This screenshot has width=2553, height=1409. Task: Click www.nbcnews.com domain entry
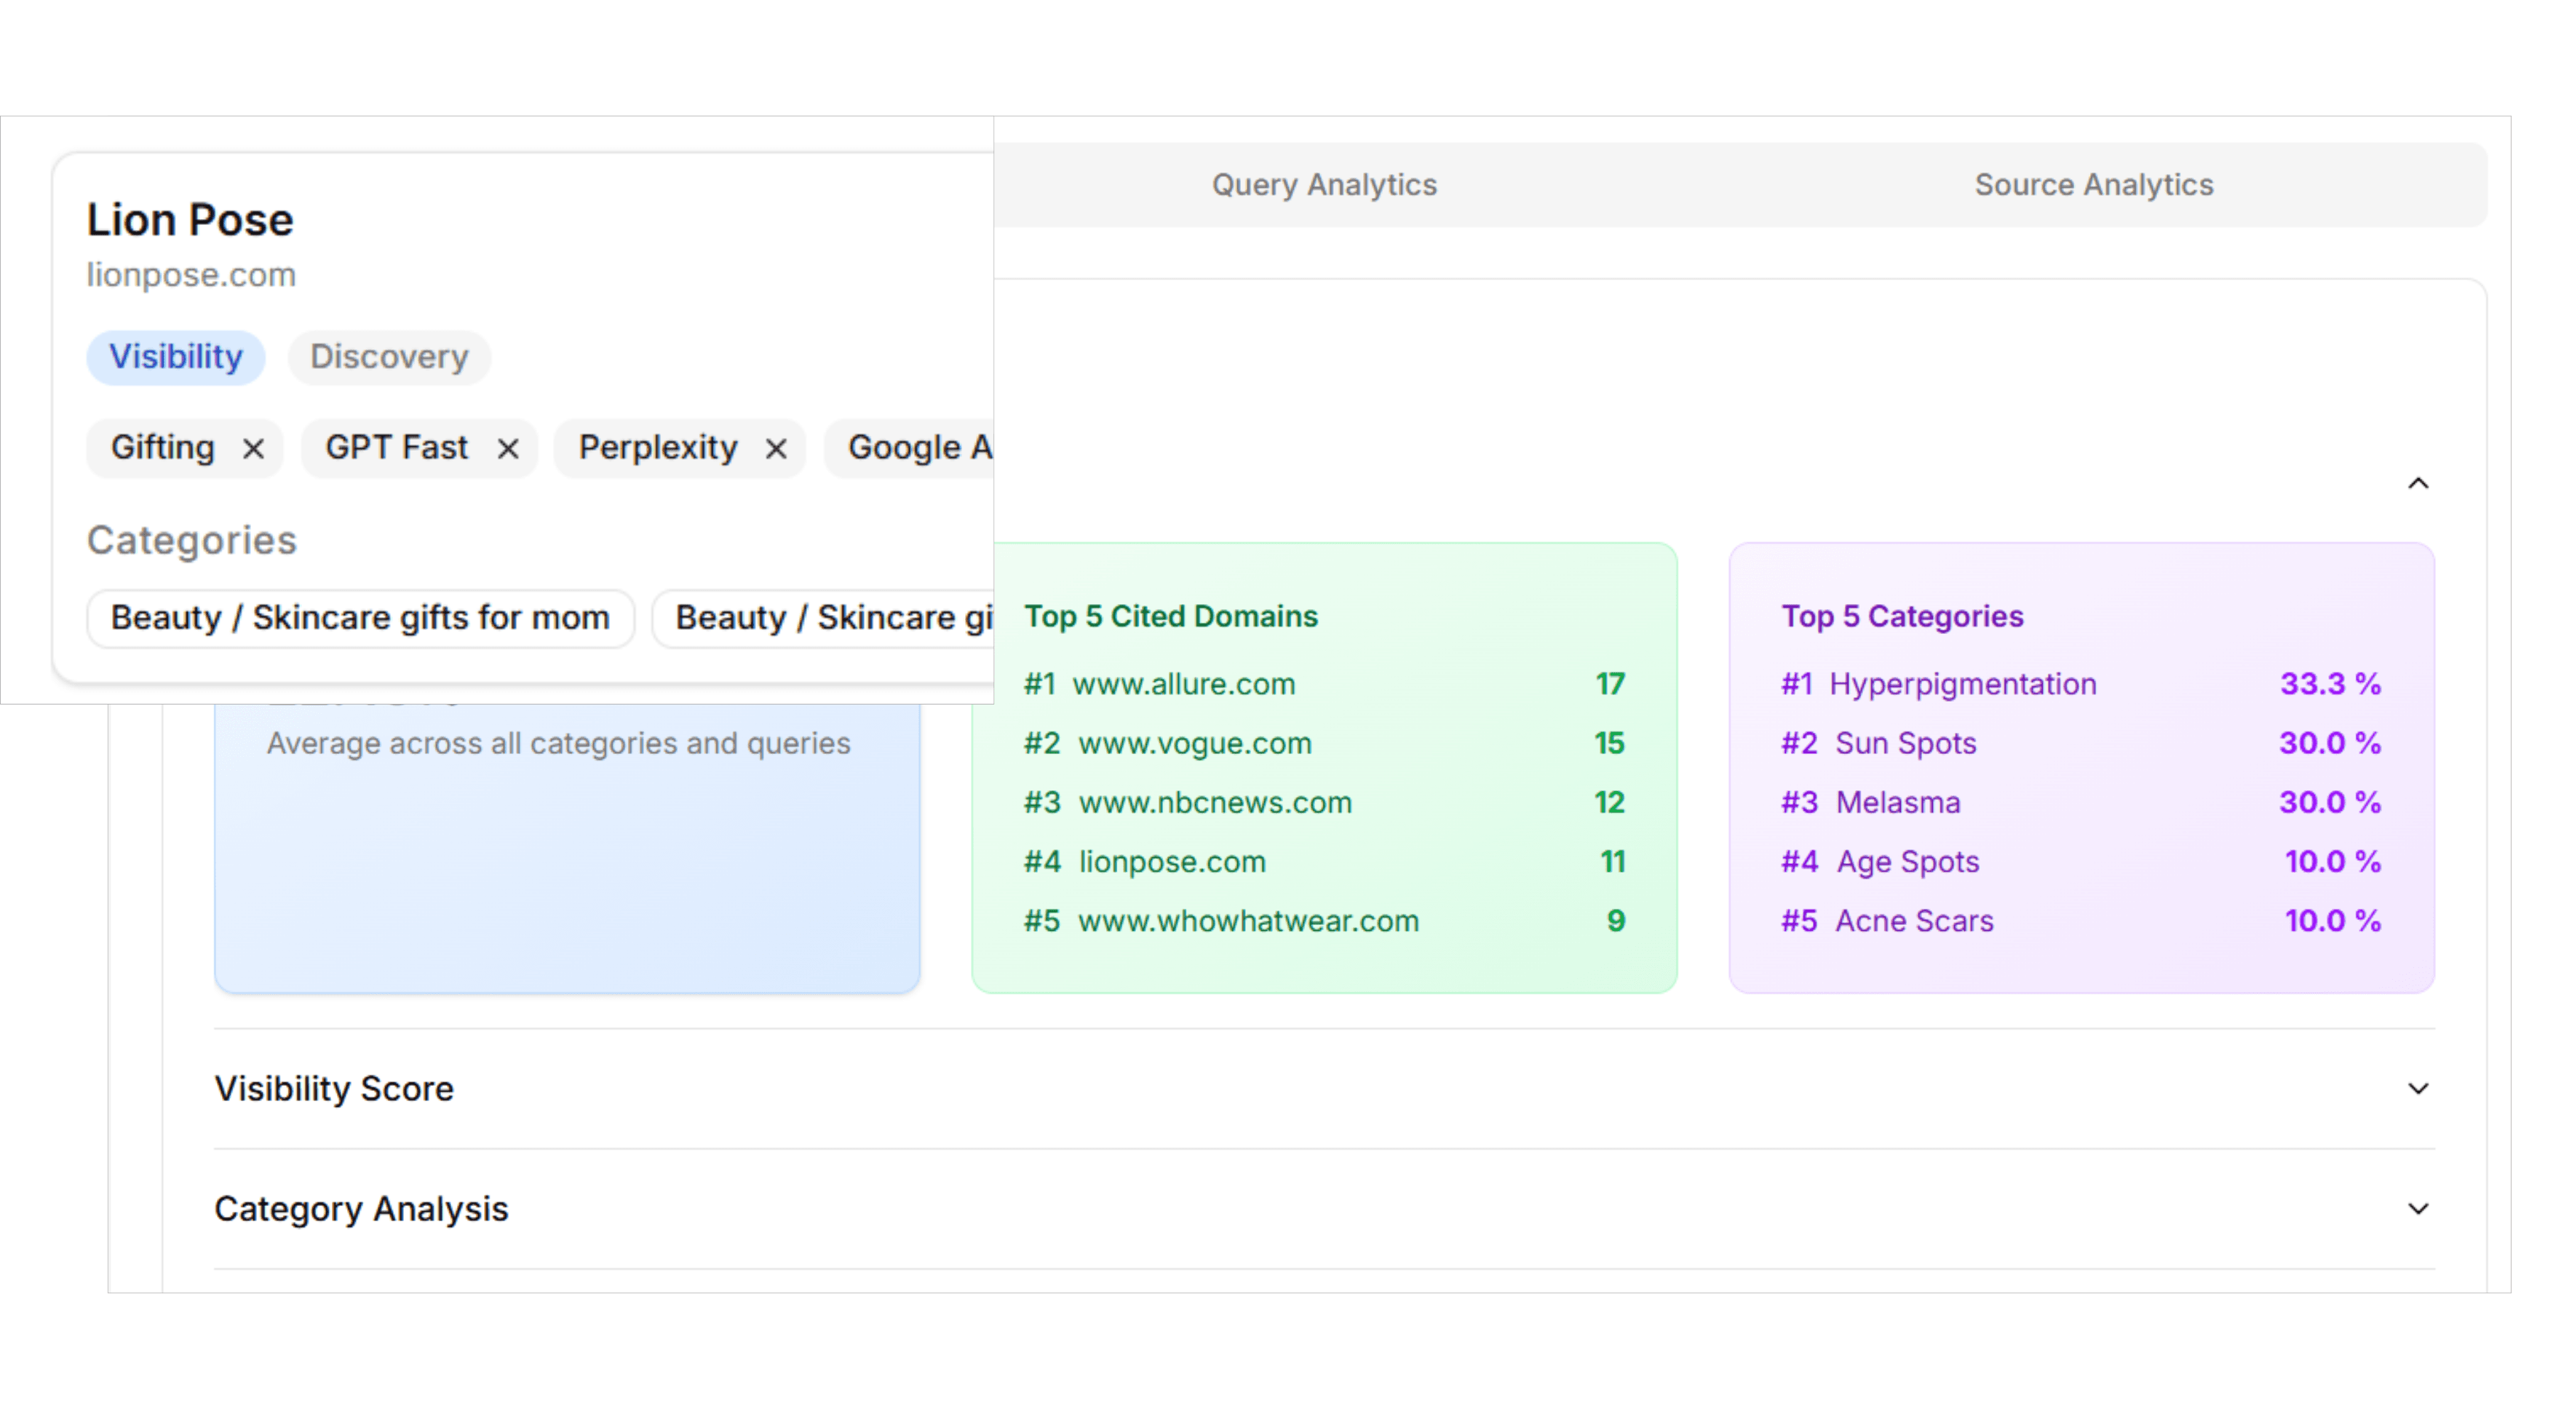pyautogui.click(x=1214, y=803)
